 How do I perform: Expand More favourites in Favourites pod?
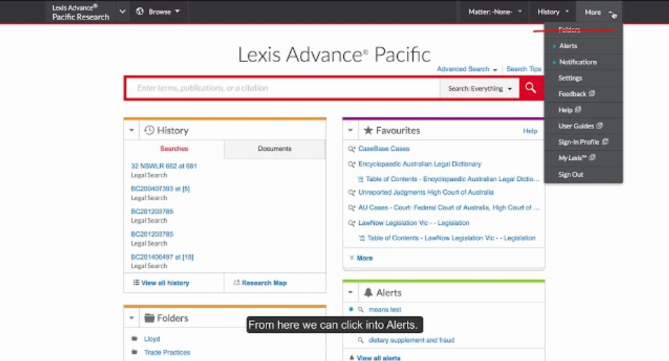[361, 258]
